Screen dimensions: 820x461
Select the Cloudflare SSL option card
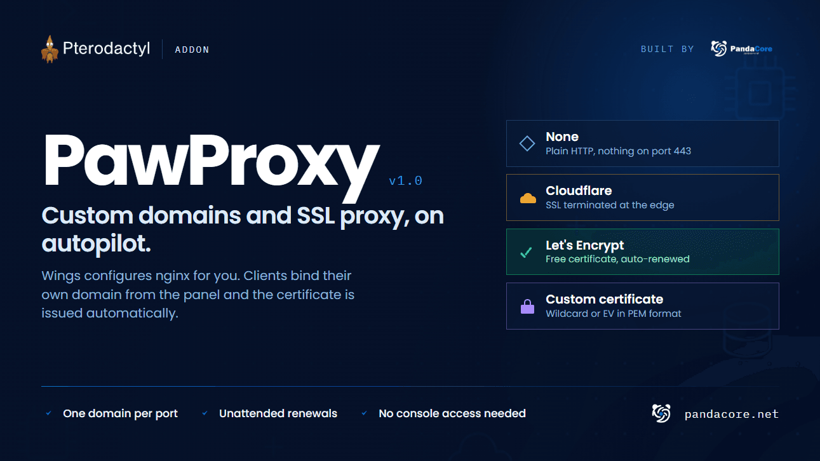(x=642, y=197)
